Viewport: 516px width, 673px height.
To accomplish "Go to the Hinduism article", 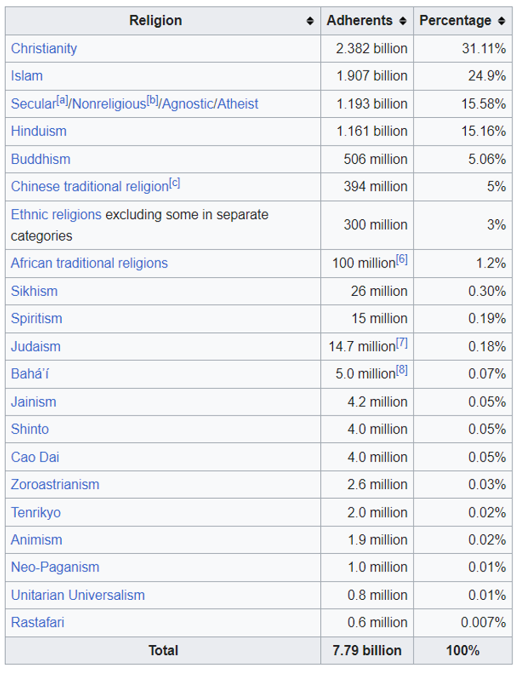I will coord(39,131).
